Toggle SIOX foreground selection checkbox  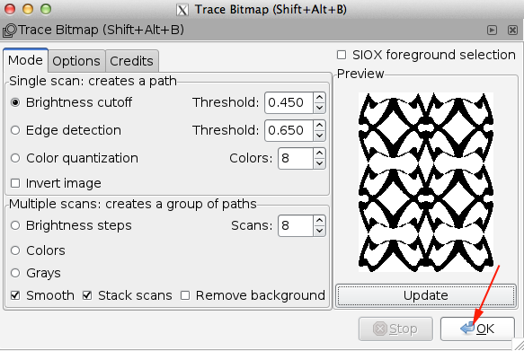(342, 55)
